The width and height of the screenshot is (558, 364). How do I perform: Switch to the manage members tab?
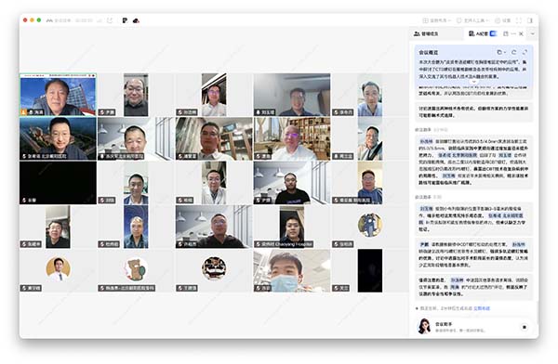[426, 33]
